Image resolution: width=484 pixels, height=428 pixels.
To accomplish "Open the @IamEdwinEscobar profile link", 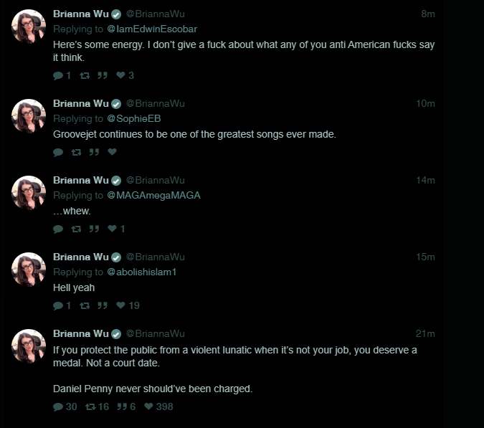I will [x=152, y=29].
